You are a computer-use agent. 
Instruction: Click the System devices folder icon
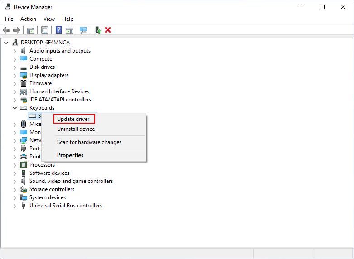[x=24, y=197]
